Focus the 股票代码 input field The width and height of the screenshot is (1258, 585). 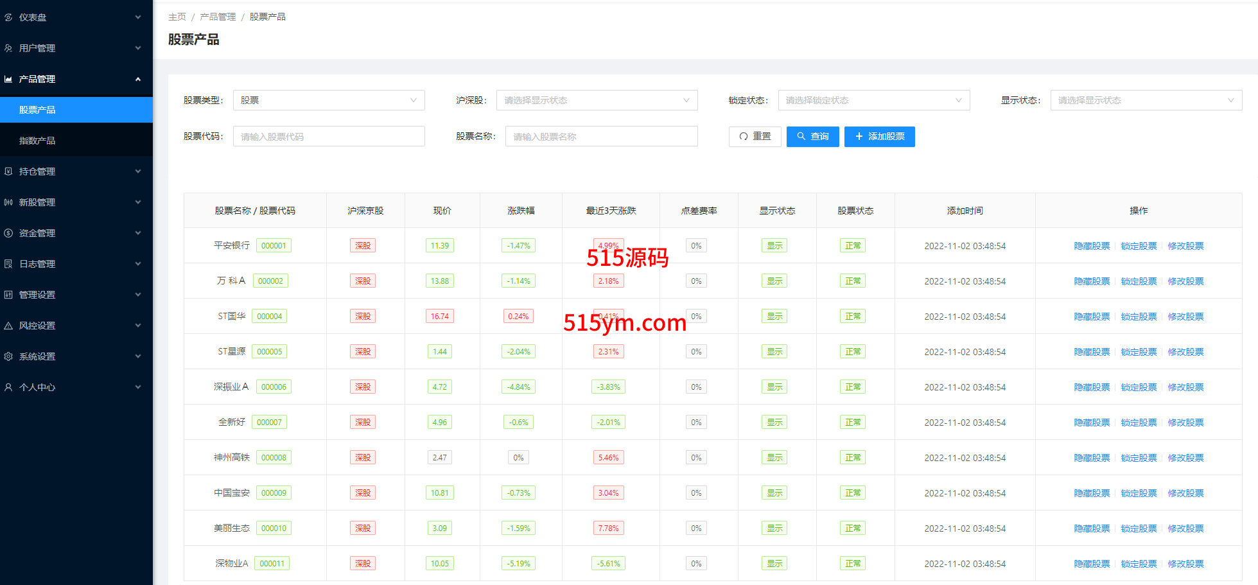coord(328,136)
